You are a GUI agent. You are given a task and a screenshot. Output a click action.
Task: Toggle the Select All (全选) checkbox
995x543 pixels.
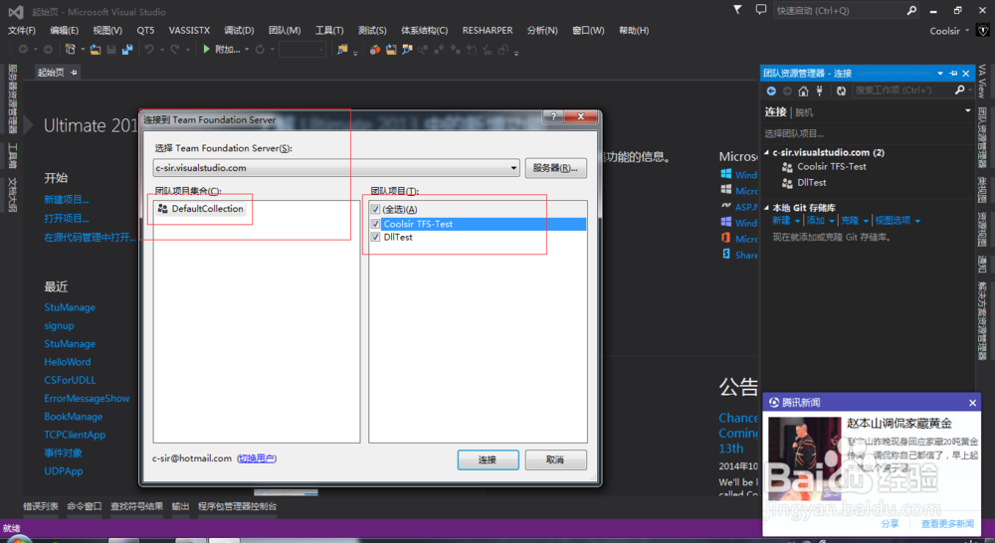point(375,209)
